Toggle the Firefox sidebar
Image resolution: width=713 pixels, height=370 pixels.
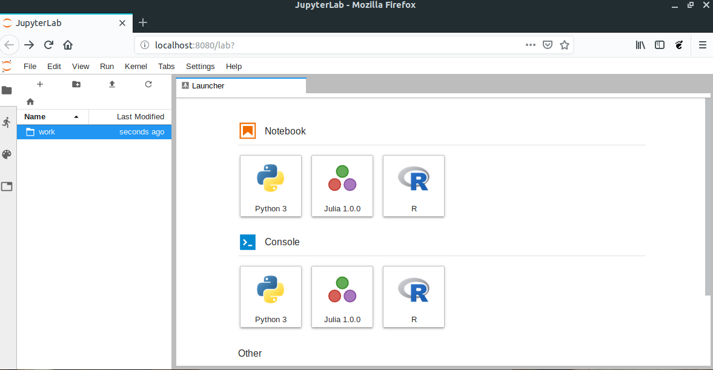(659, 45)
